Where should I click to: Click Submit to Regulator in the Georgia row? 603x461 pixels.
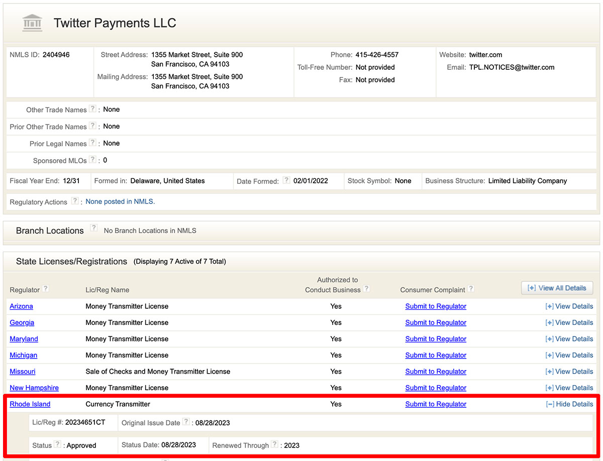[436, 322]
